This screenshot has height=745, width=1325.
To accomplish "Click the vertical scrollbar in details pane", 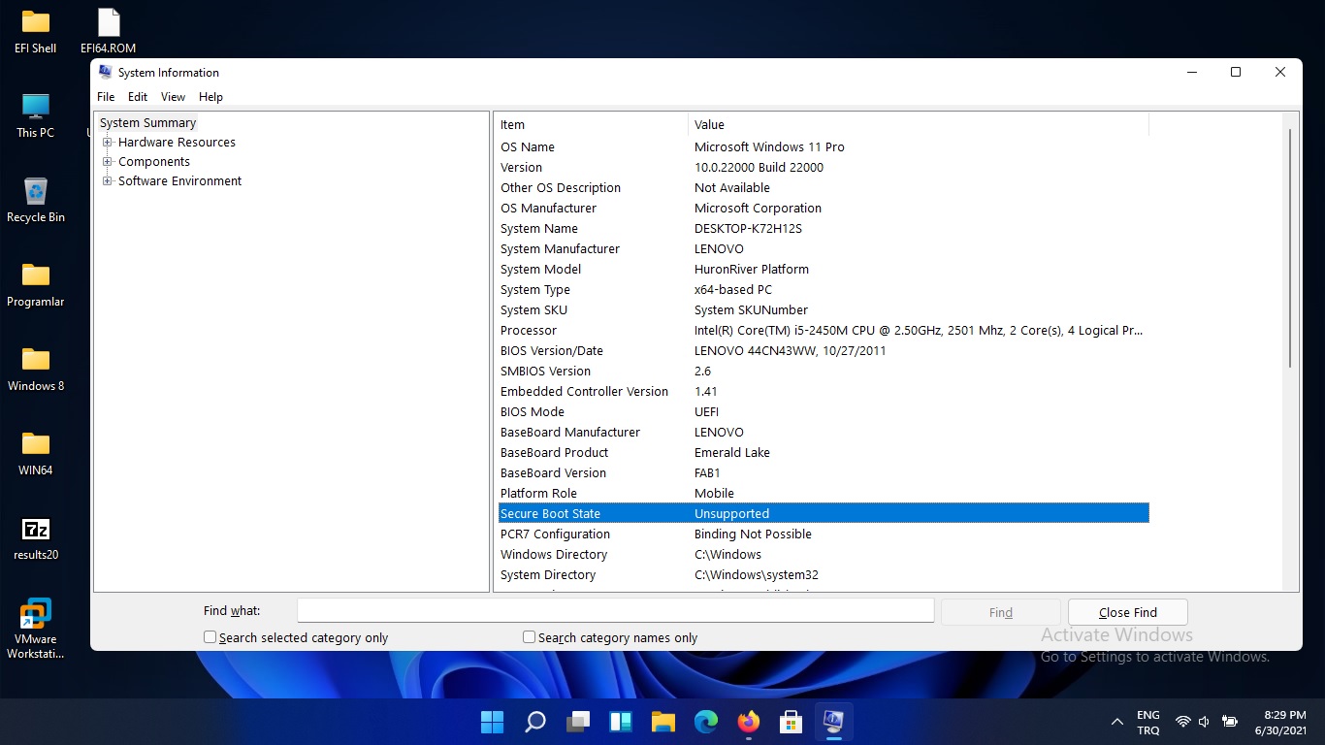I will click(x=1290, y=247).
